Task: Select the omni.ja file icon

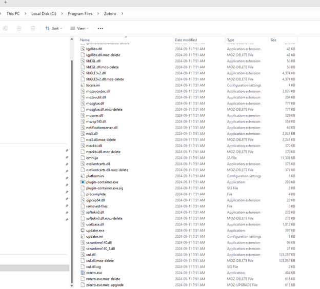Action: click(83, 158)
